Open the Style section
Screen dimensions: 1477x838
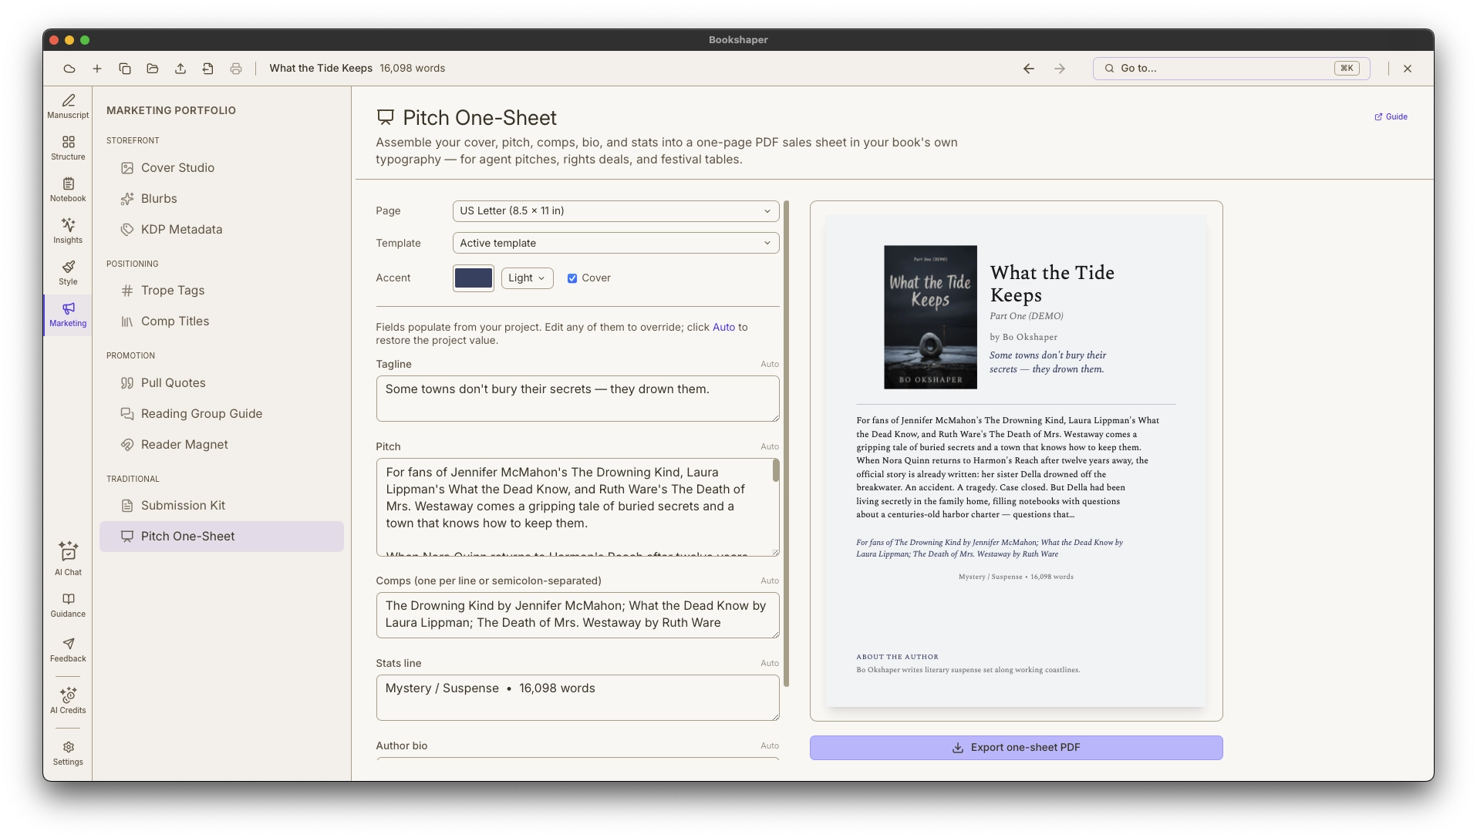(68, 273)
